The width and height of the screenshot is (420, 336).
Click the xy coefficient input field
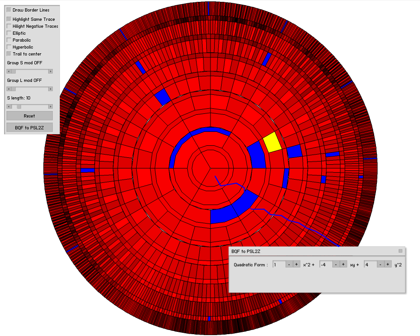(325, 264)
